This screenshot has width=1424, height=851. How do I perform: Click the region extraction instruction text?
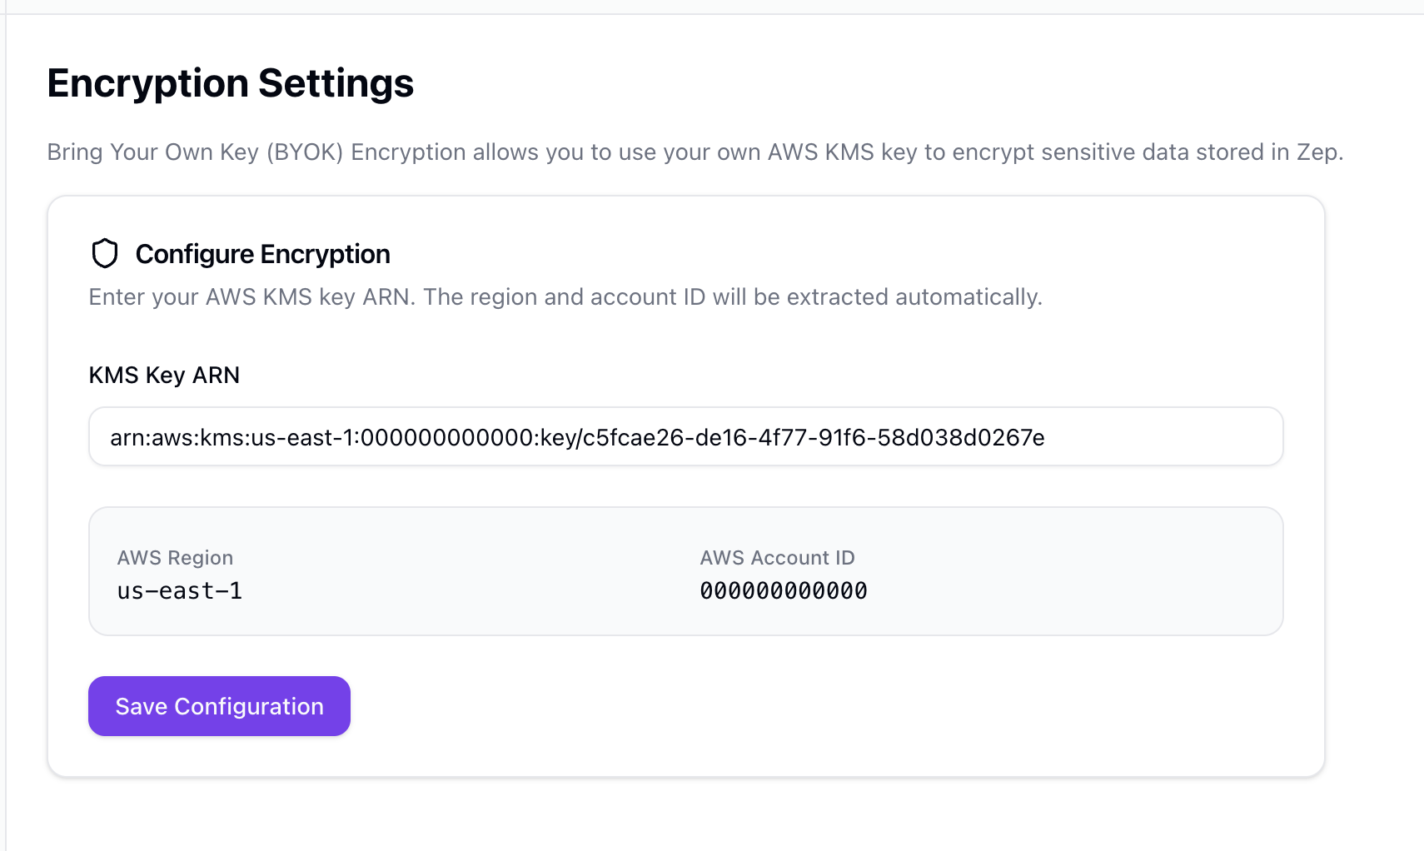[x=565, y=296]
